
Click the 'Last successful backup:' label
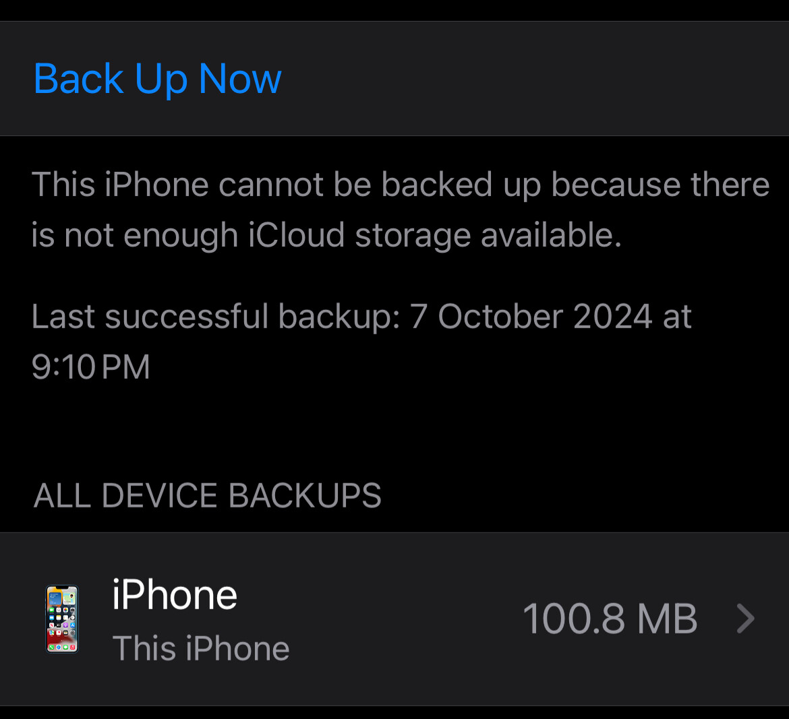coord(216,317)
